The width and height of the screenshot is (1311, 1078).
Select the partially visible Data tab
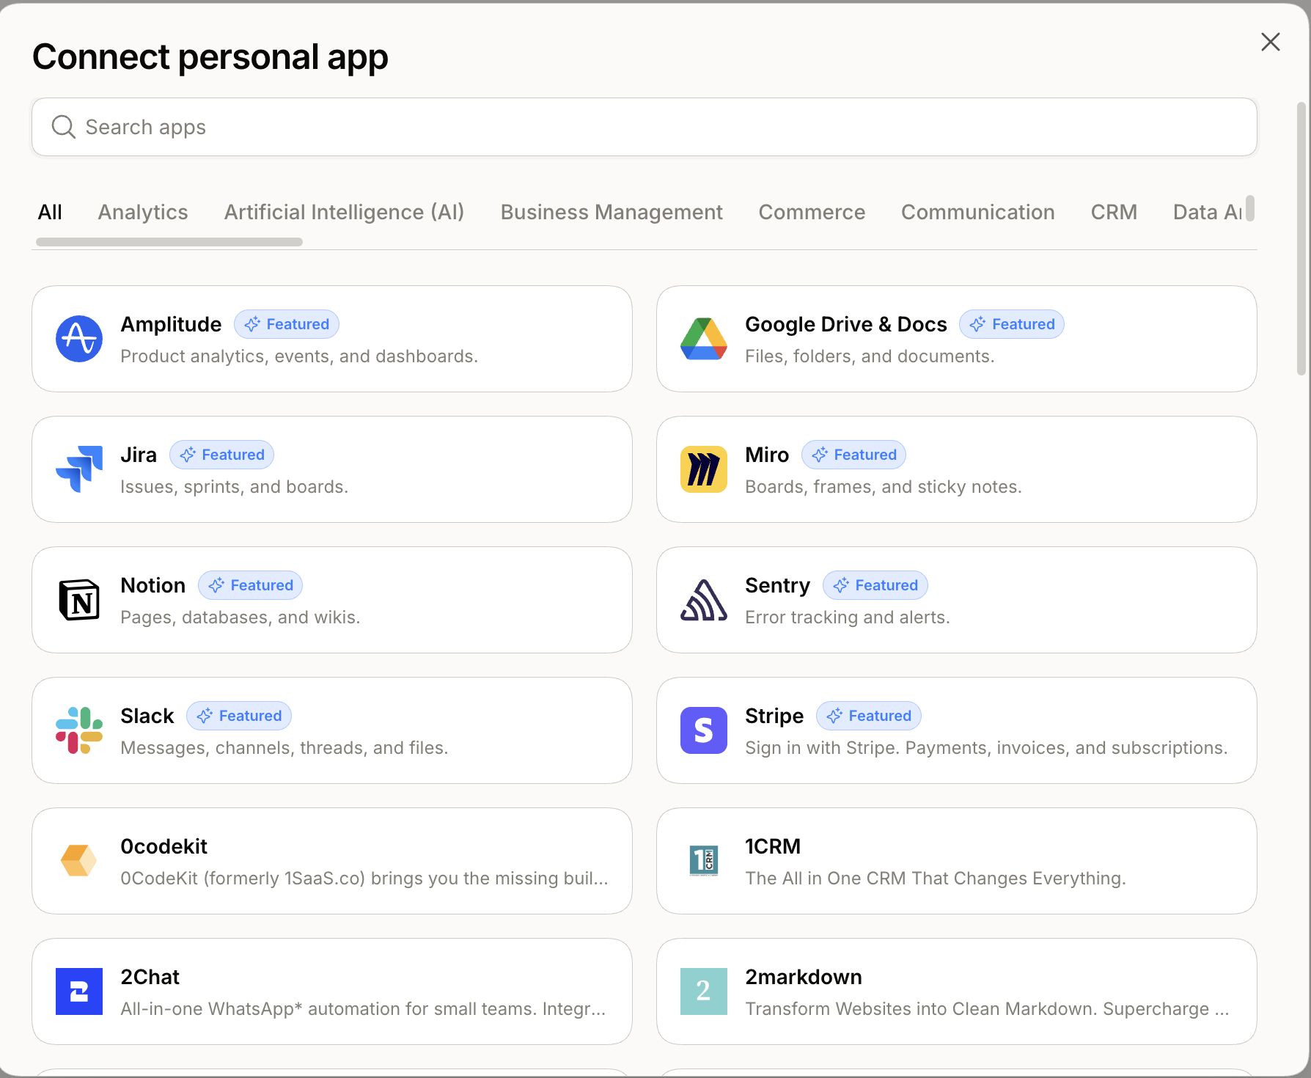pyautogui.click(x=1207, y=212)
